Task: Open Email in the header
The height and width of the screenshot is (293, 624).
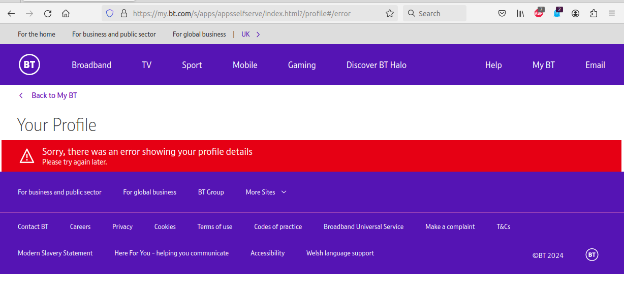Action: pos(595,65)
